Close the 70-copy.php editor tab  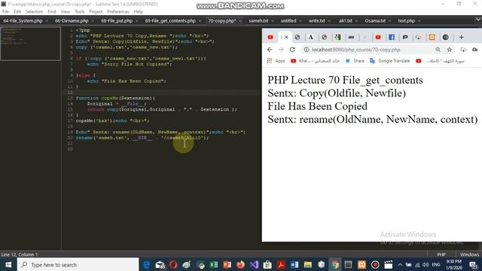pos(240,21)
